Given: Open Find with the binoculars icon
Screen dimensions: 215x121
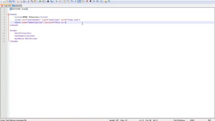Looking at the screenshot, I should click(x=48, y=1).
